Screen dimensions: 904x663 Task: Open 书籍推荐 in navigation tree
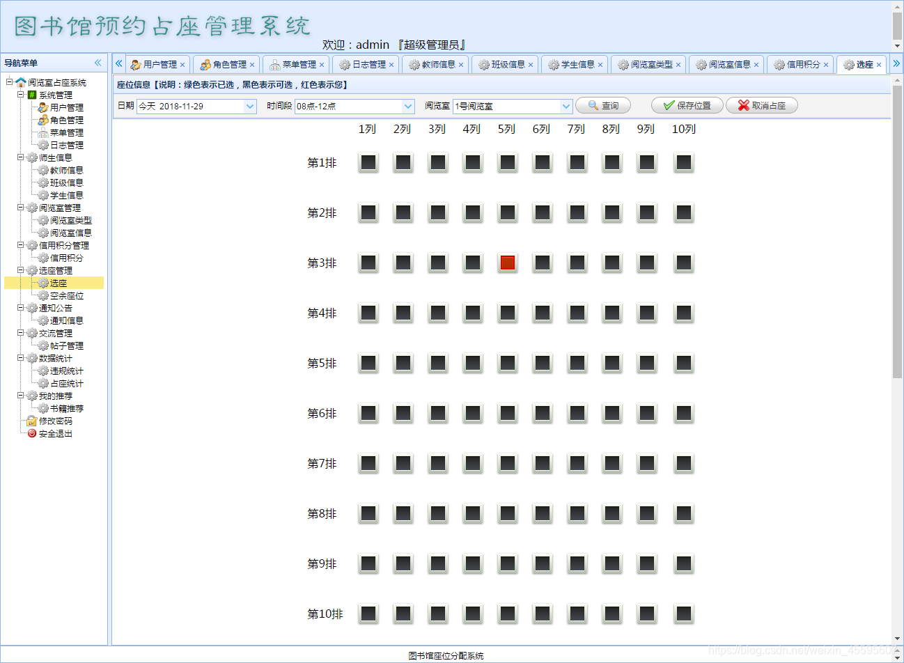[66, 409]
